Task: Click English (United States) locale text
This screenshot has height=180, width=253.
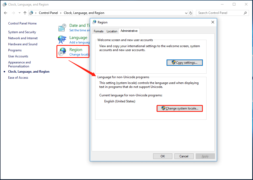Action: [120, 101]
